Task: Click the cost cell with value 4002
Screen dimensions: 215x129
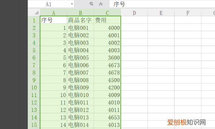Action: pyautogui.click(x=107, y=43)
